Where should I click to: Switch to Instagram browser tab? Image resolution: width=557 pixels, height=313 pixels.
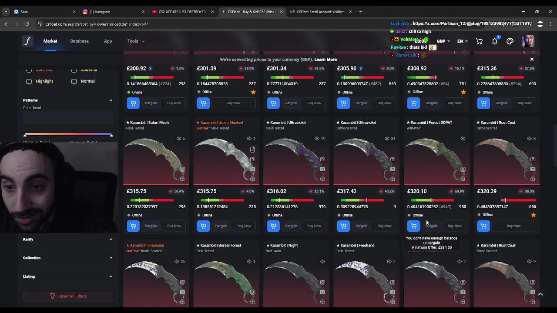tap(113, 12)
